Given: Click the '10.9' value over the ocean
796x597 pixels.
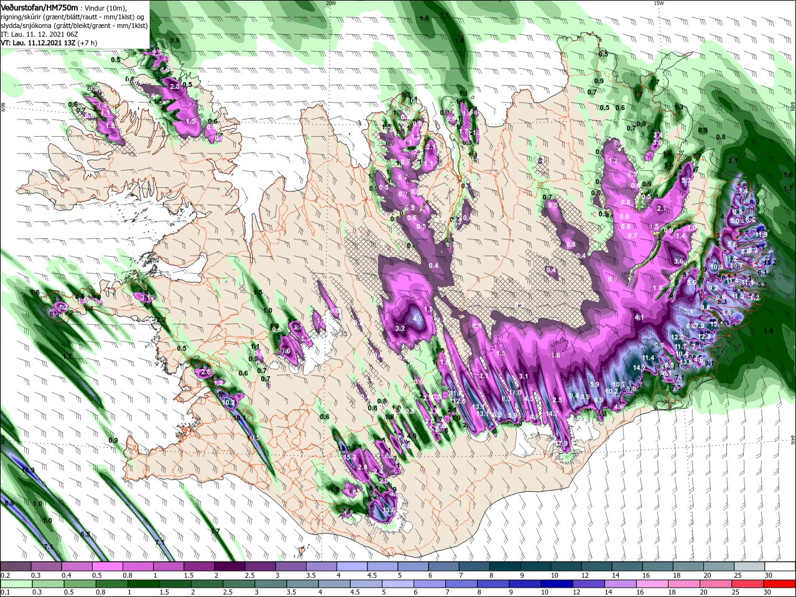Looking at the screenshot, I should pyautogui.click(x=28, y=470).
